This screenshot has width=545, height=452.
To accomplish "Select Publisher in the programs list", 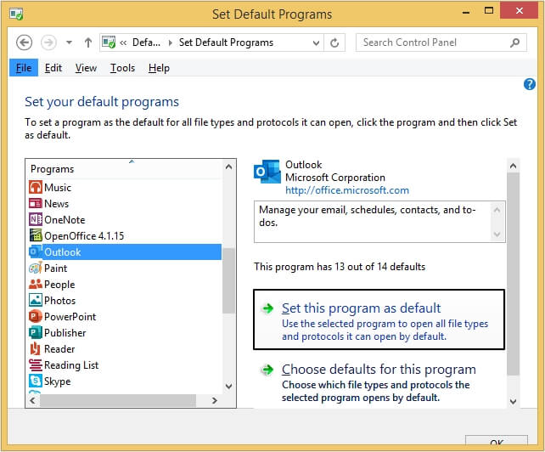I will coord(125,333).
